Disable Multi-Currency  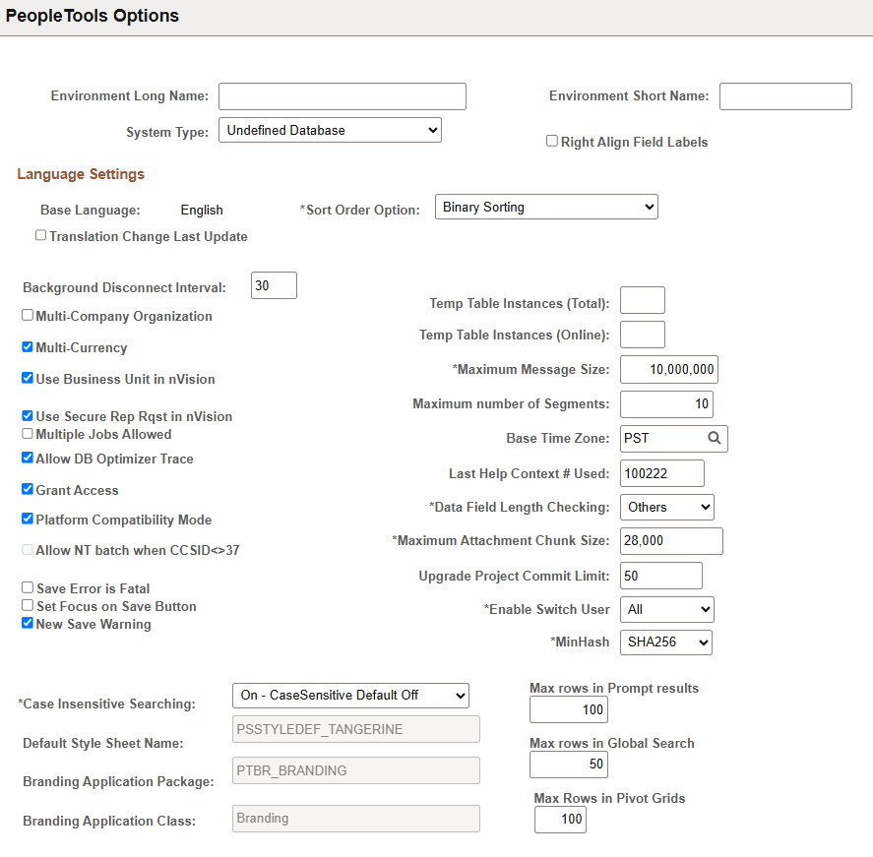(x=28, y=345)
